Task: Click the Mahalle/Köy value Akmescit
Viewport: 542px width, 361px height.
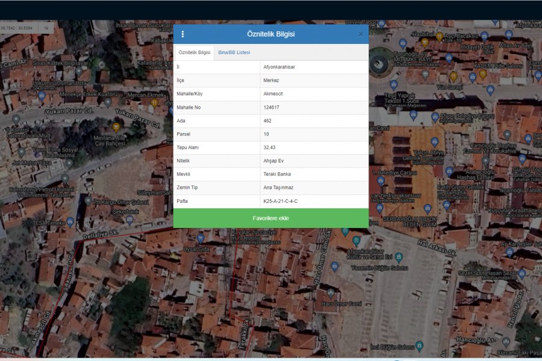Action: pos(273,94)
